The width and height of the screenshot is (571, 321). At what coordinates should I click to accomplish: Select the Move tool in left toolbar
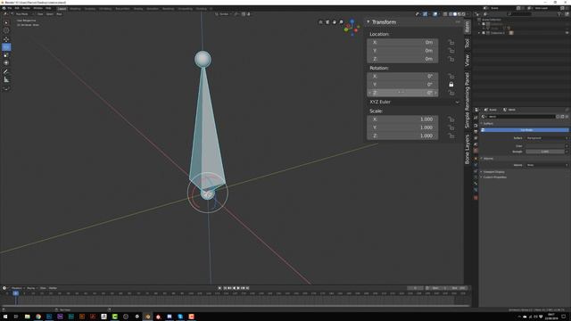pyautogui.click(x=6, y=39)
